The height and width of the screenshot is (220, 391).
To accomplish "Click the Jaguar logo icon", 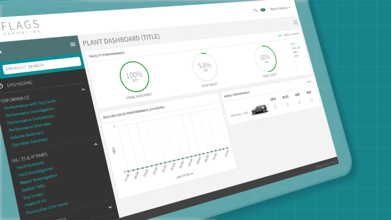I will coord(255,11).
